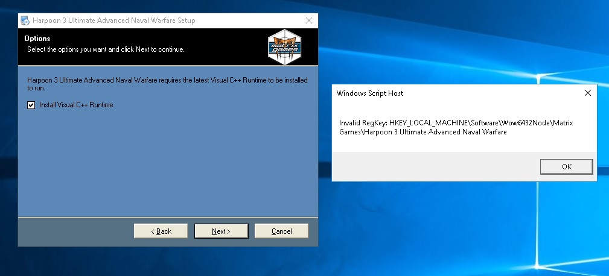Click the Harpoon 3 Setup window title text

(x=114, y=20)
